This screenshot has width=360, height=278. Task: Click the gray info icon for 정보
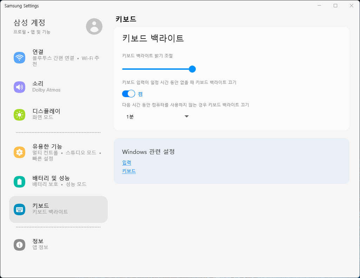19,245
